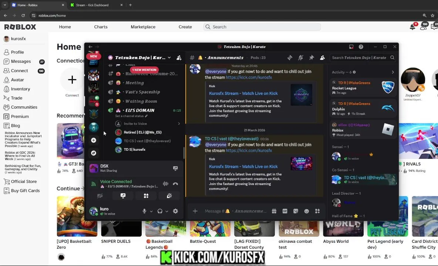Deafen with headphones icon in user panel
The width and height of the screenshot is (438, 266).
pos(160,211)
